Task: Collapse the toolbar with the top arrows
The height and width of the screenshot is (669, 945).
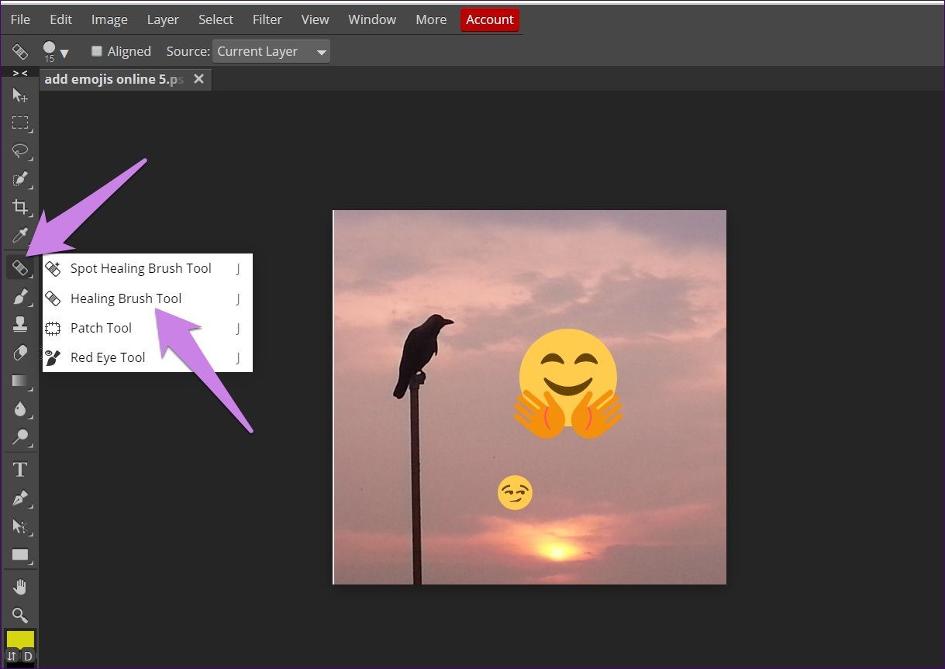Action: pyautogui.click(x=20, y=72)
